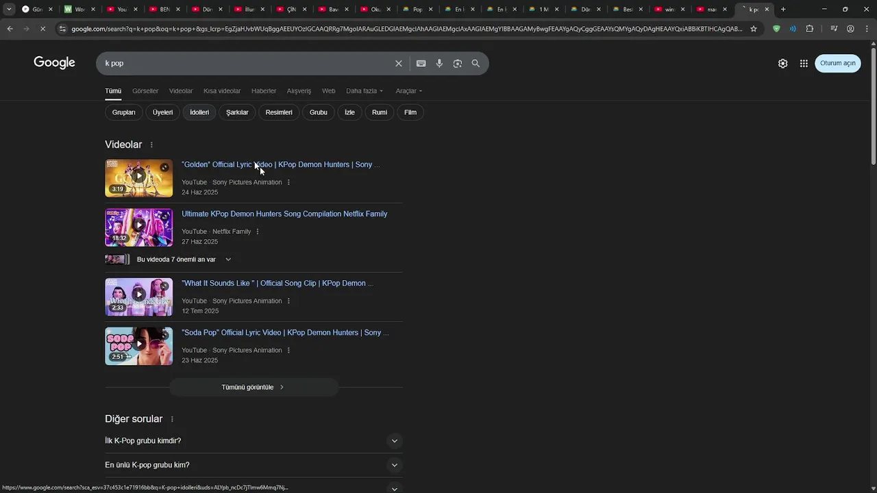
Task: Filter by the Resimleri chip
Action: point(279,112)
